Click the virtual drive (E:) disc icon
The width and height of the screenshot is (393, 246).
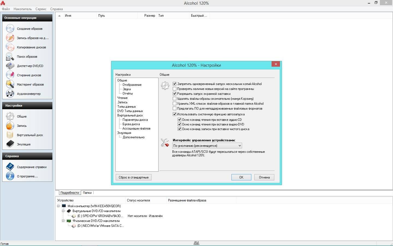click(74, 216)
